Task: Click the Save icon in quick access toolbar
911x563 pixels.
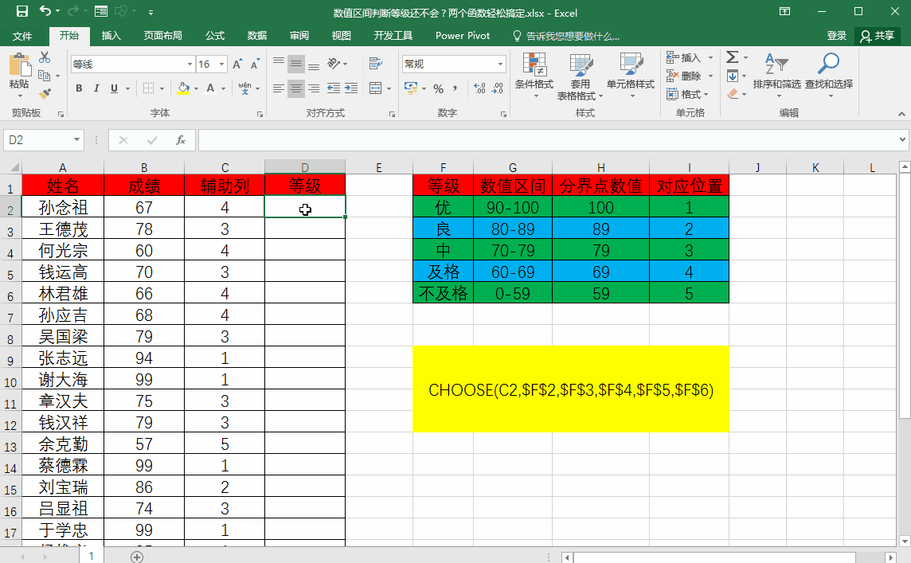Action: (x=22, y=11)
